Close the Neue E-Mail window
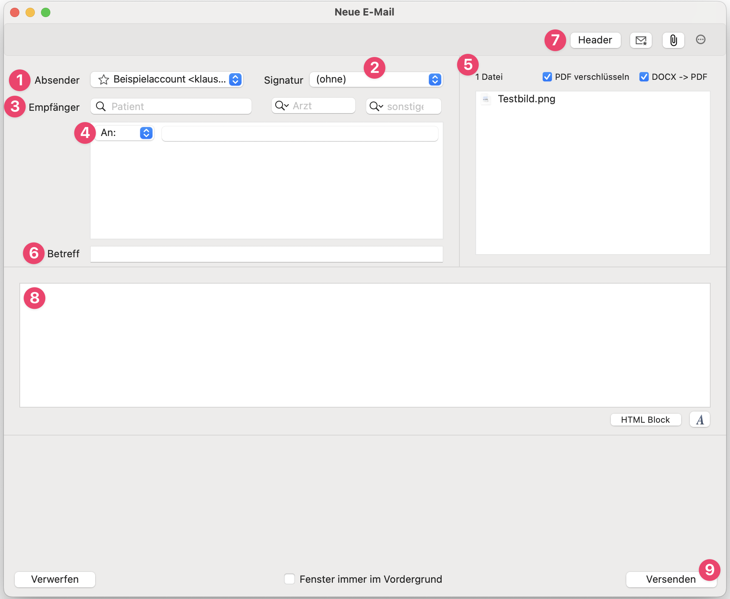 tap(15, 12)
